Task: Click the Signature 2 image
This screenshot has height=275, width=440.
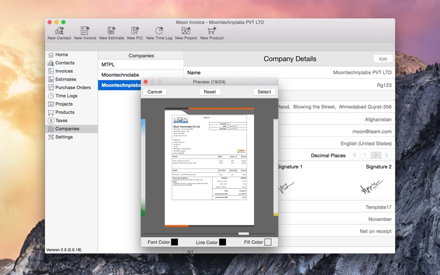Action: click(372, 186)
